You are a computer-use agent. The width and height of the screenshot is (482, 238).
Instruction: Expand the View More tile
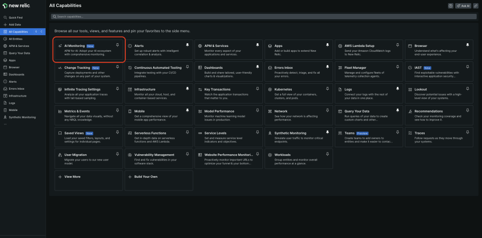(x=72, y=177)
